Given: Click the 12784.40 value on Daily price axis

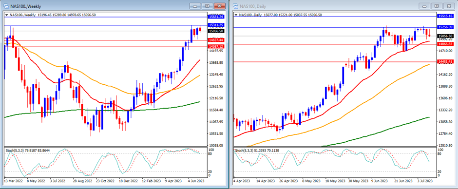Looking at the screenshot, I should [x=445, y=134].
